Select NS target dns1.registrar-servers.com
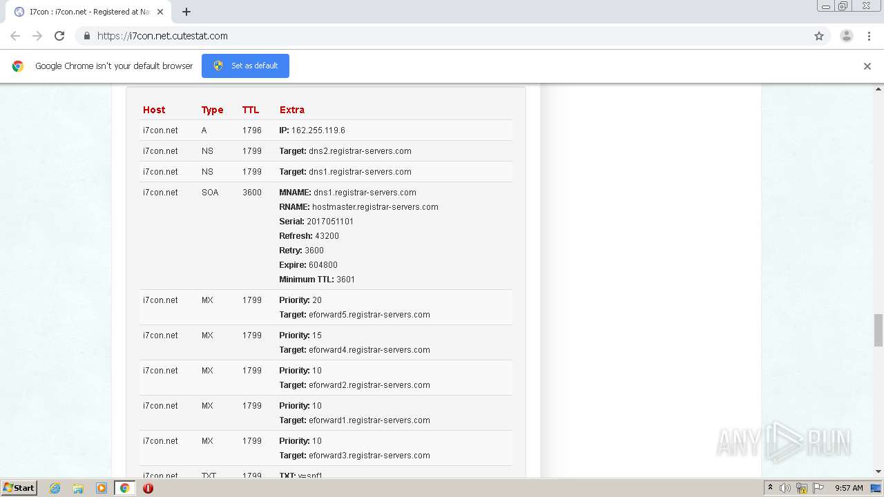Image resolution: width=884 pixels, height=497 pixels. coord(360,172)
